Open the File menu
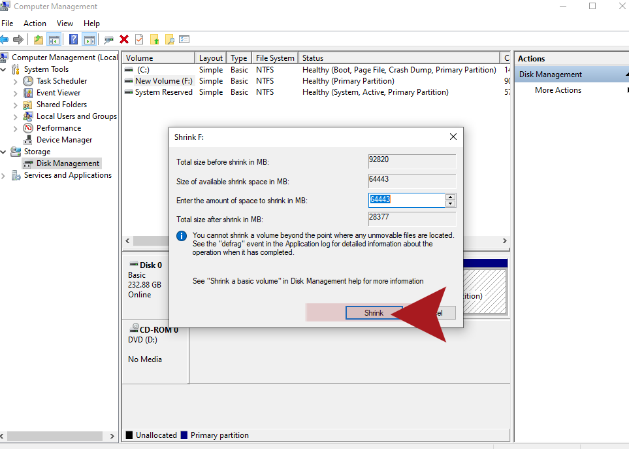The width and height of the screenshot is (629, 449). 7,24
